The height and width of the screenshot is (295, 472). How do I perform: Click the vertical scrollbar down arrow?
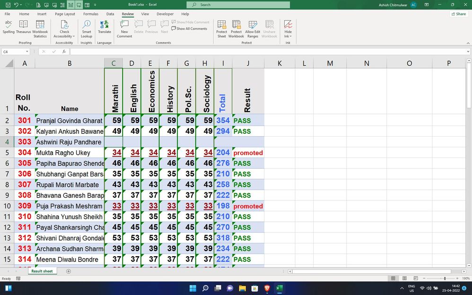click(469, 266)
